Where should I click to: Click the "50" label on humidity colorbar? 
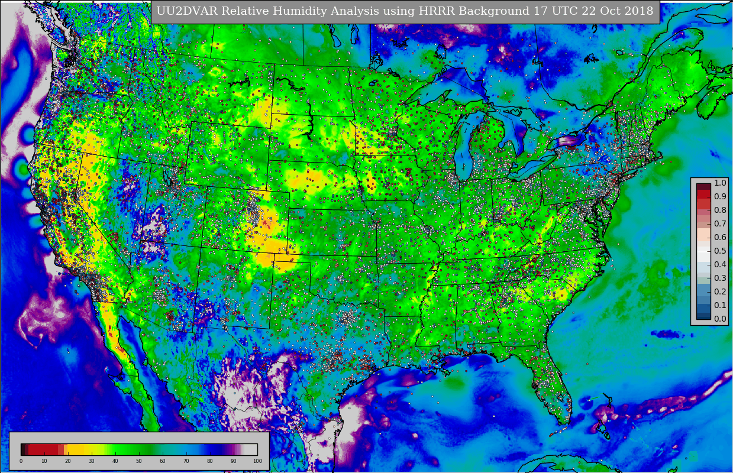(x=139, y=461)
